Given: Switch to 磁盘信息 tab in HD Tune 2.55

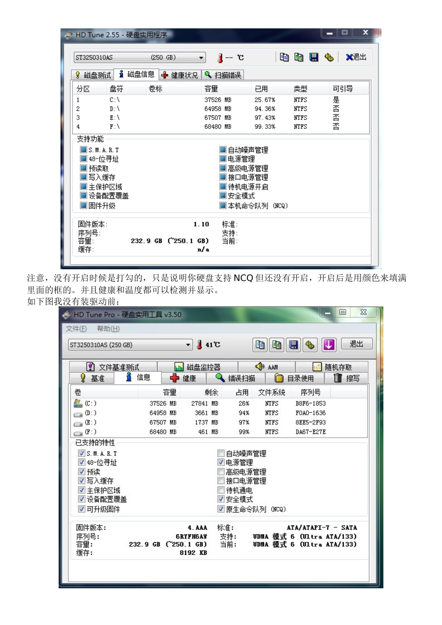Looking at the screenshot, I should point(136,74).
